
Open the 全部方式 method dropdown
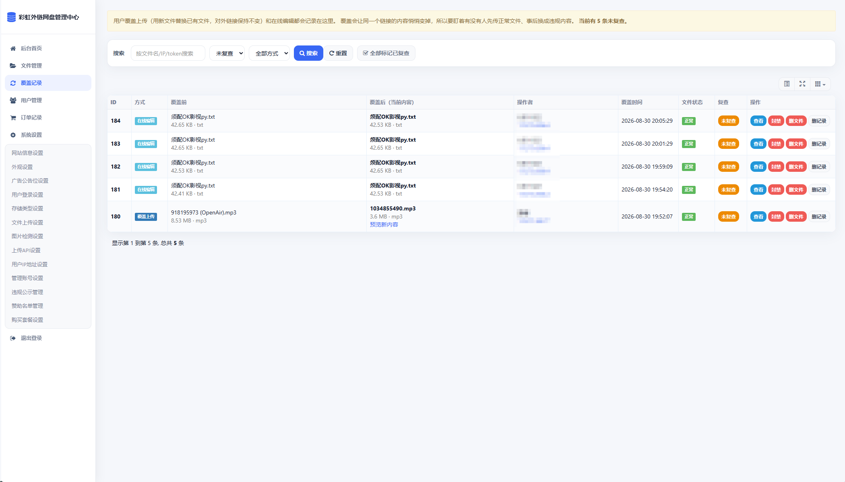[269, 53]
